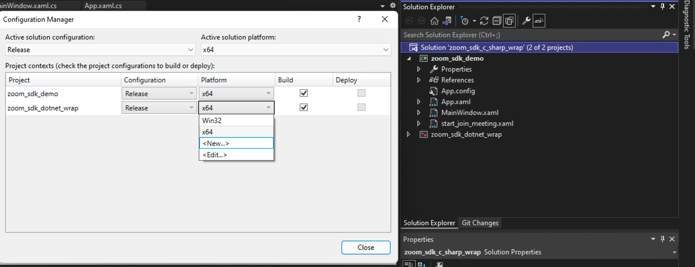
Task: Close the Solution Explorer panel
Action: 672,7
